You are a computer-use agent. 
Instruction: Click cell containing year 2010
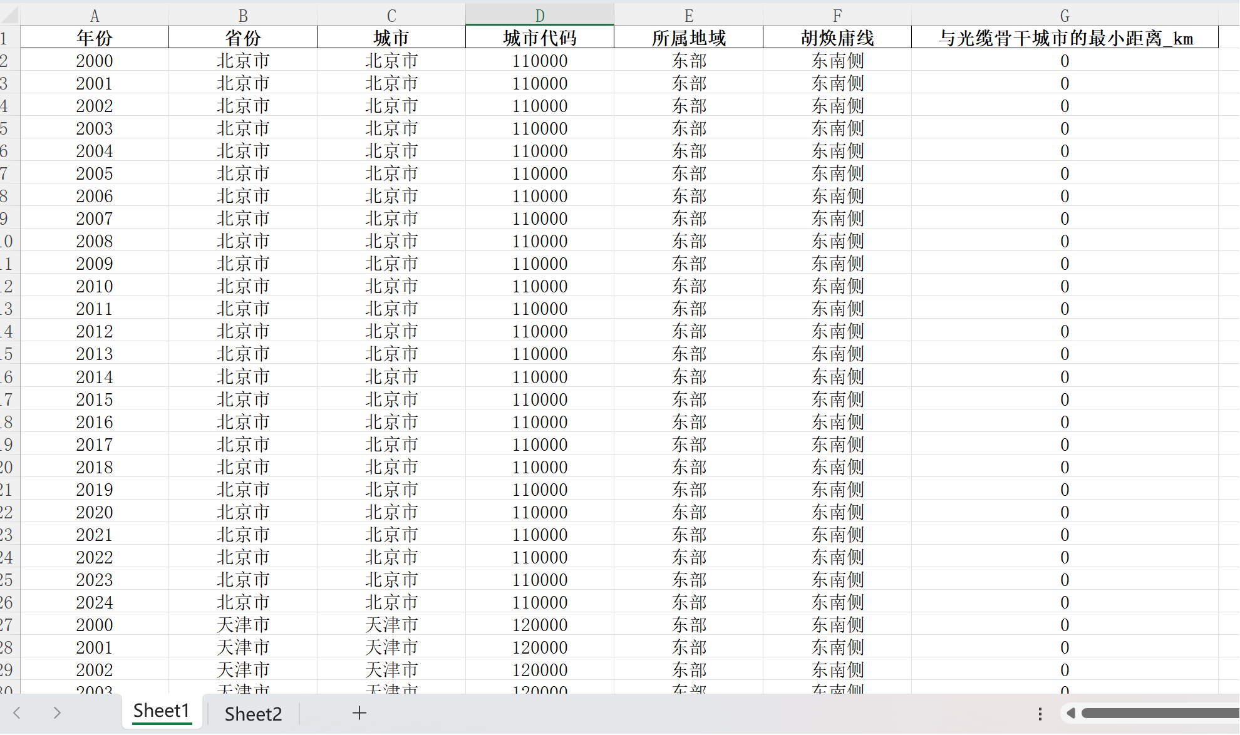pos(95,286)
